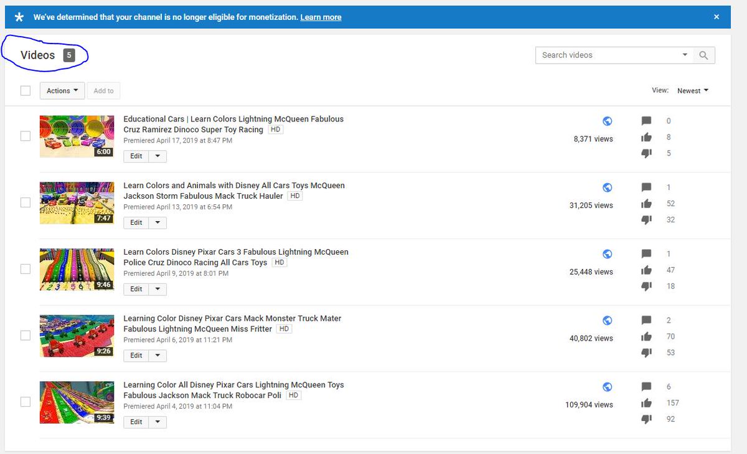Select the Educational Cars video checkbox
The width and height of the screenshot is (747, 454).
[26, 136]
